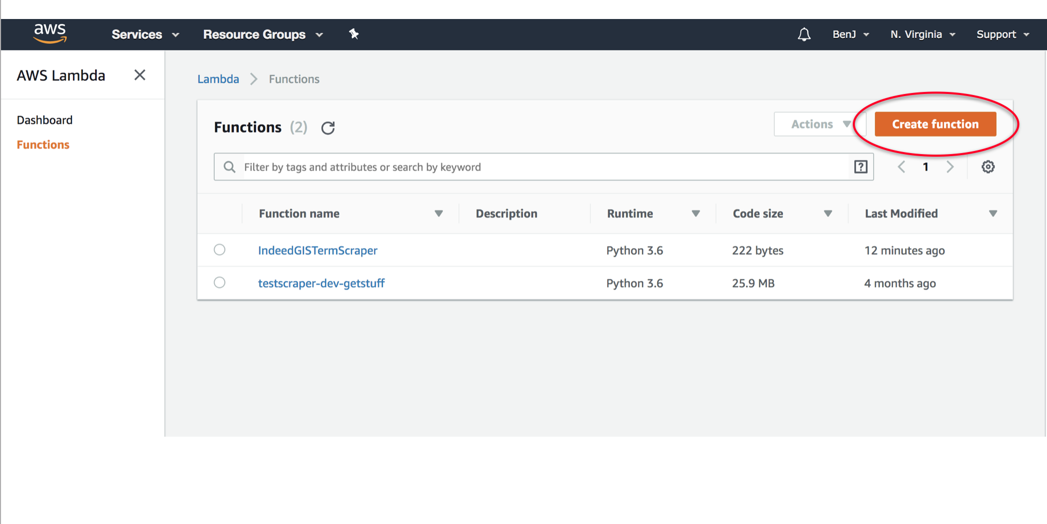
Task: Focus the filter by tags search field
Action: pos(544,167)
